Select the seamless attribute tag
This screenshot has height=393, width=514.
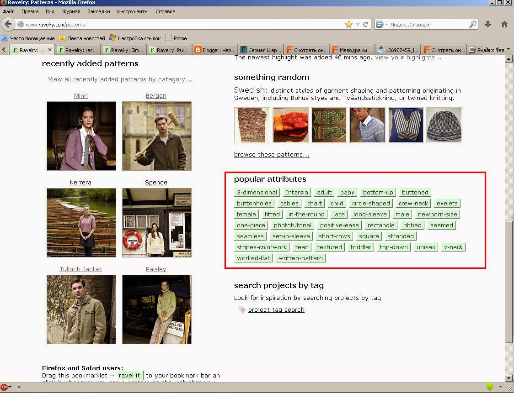point(250,236)
